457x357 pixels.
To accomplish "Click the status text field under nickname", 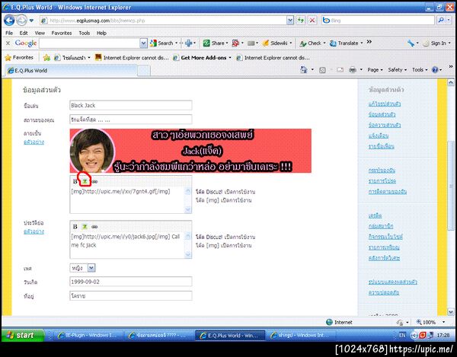I will click(x=131, y=120).
